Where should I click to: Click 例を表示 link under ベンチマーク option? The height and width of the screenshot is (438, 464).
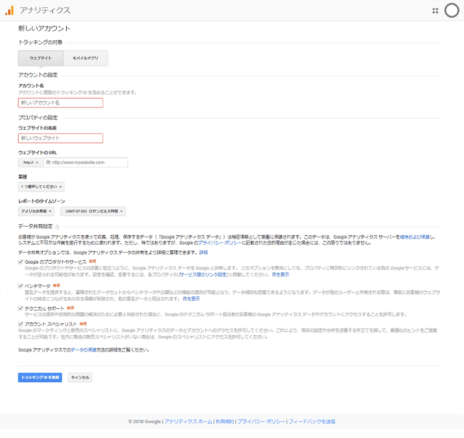click(x=191, y=299)
